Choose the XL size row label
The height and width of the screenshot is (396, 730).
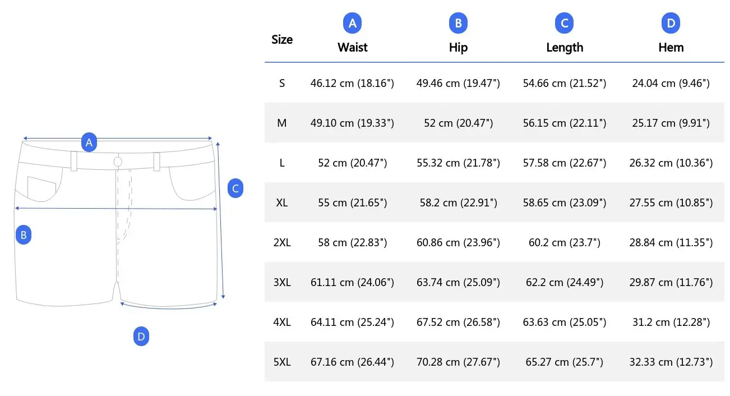(282, 202)
